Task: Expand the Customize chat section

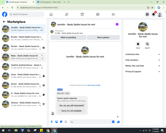Action: (x=143, y=54)
